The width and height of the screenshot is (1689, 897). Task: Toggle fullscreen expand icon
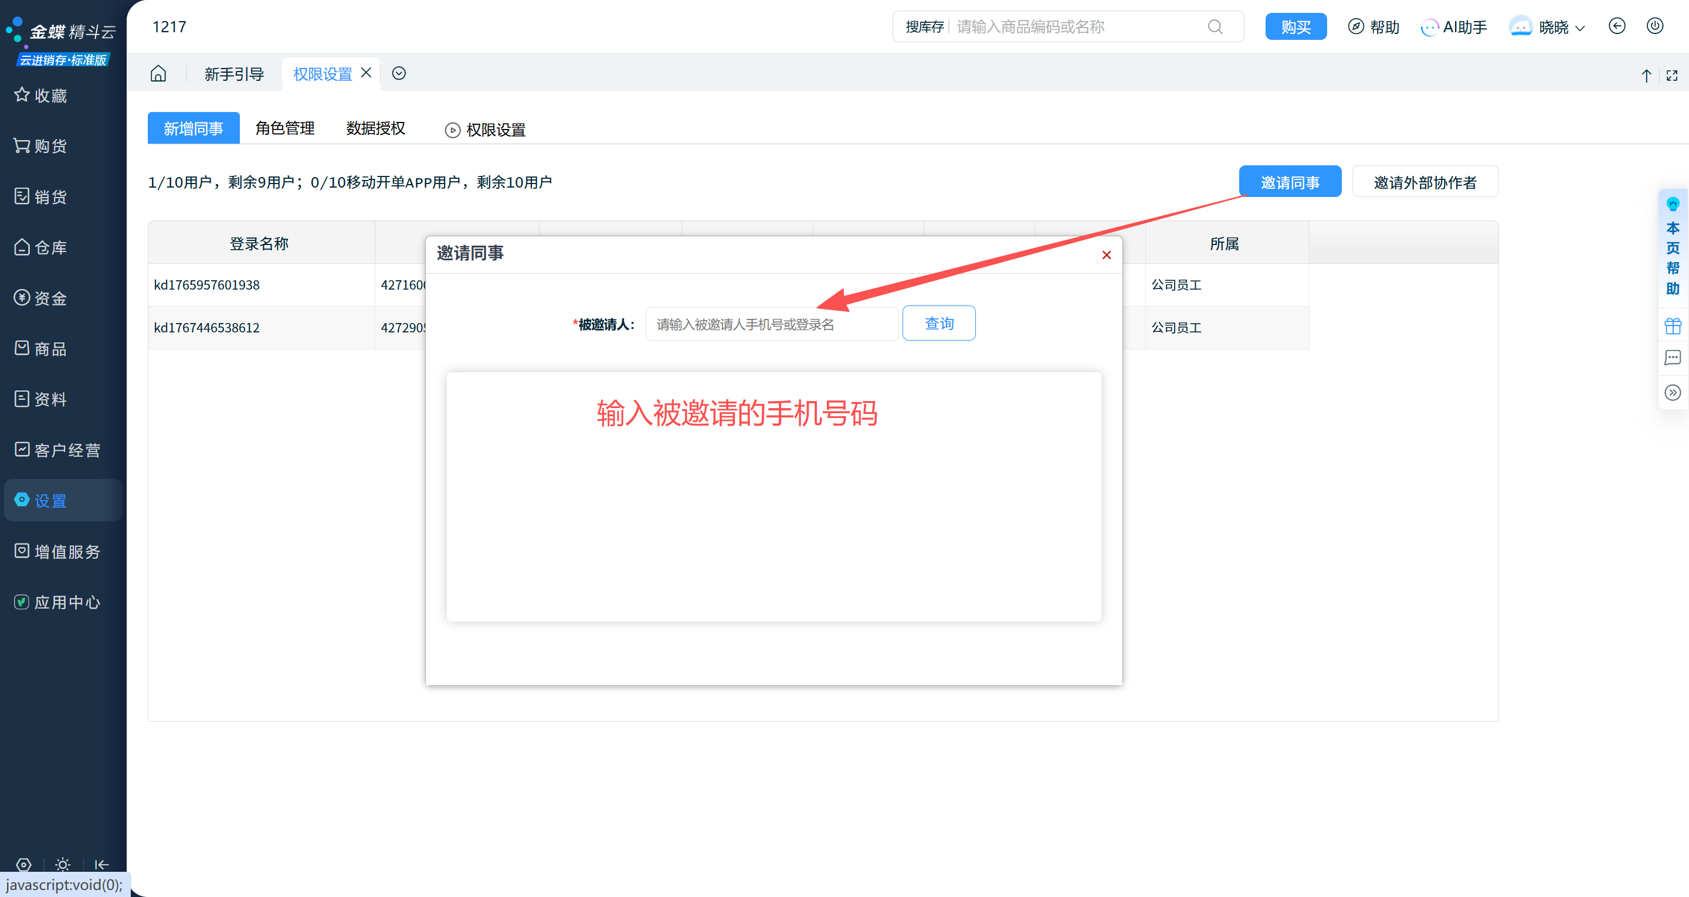pyautogui.click(x=1672, y=76)
